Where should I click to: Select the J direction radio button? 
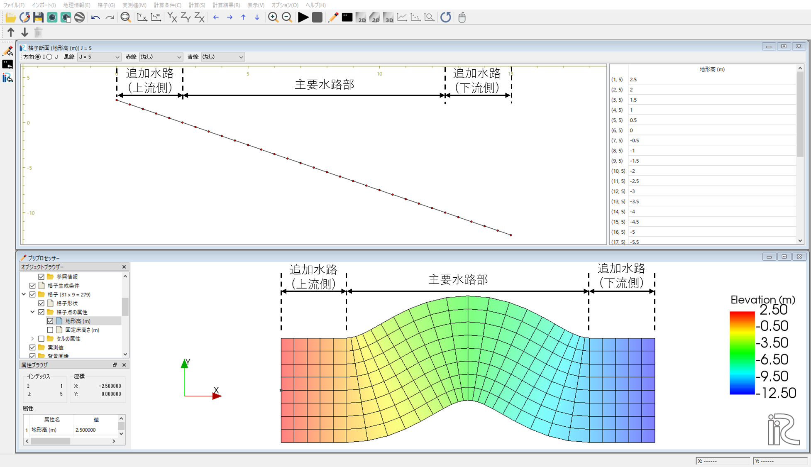pyautogui.click(x=49, y=57)
